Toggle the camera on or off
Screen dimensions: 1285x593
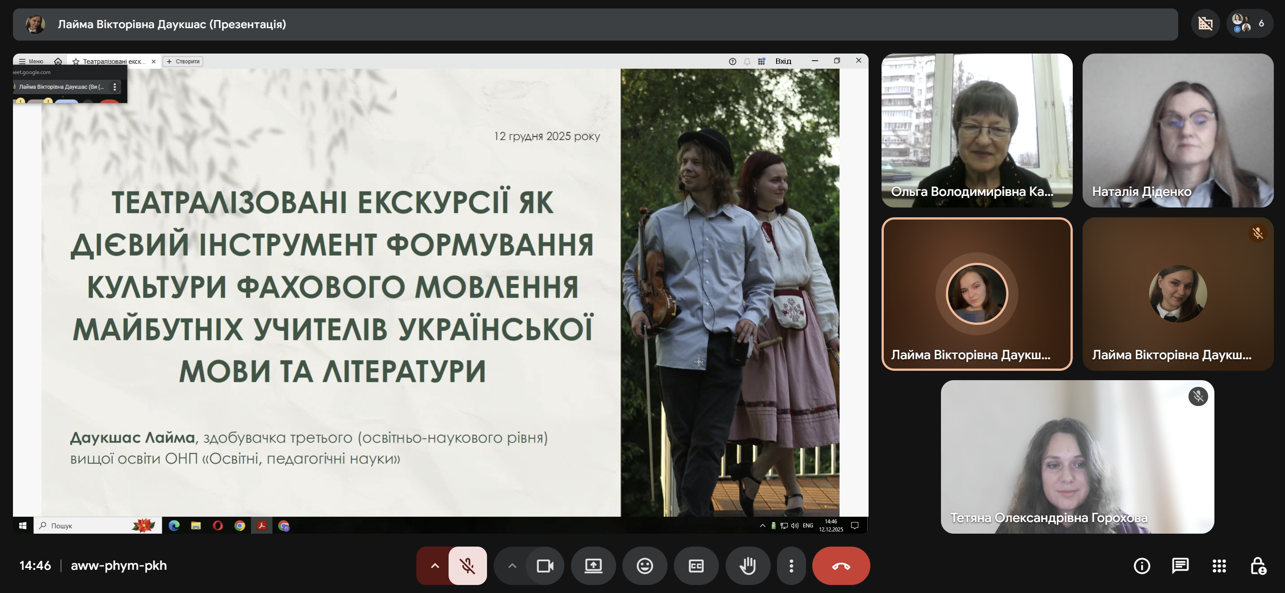pyautogui.click(x=545, y=566)
